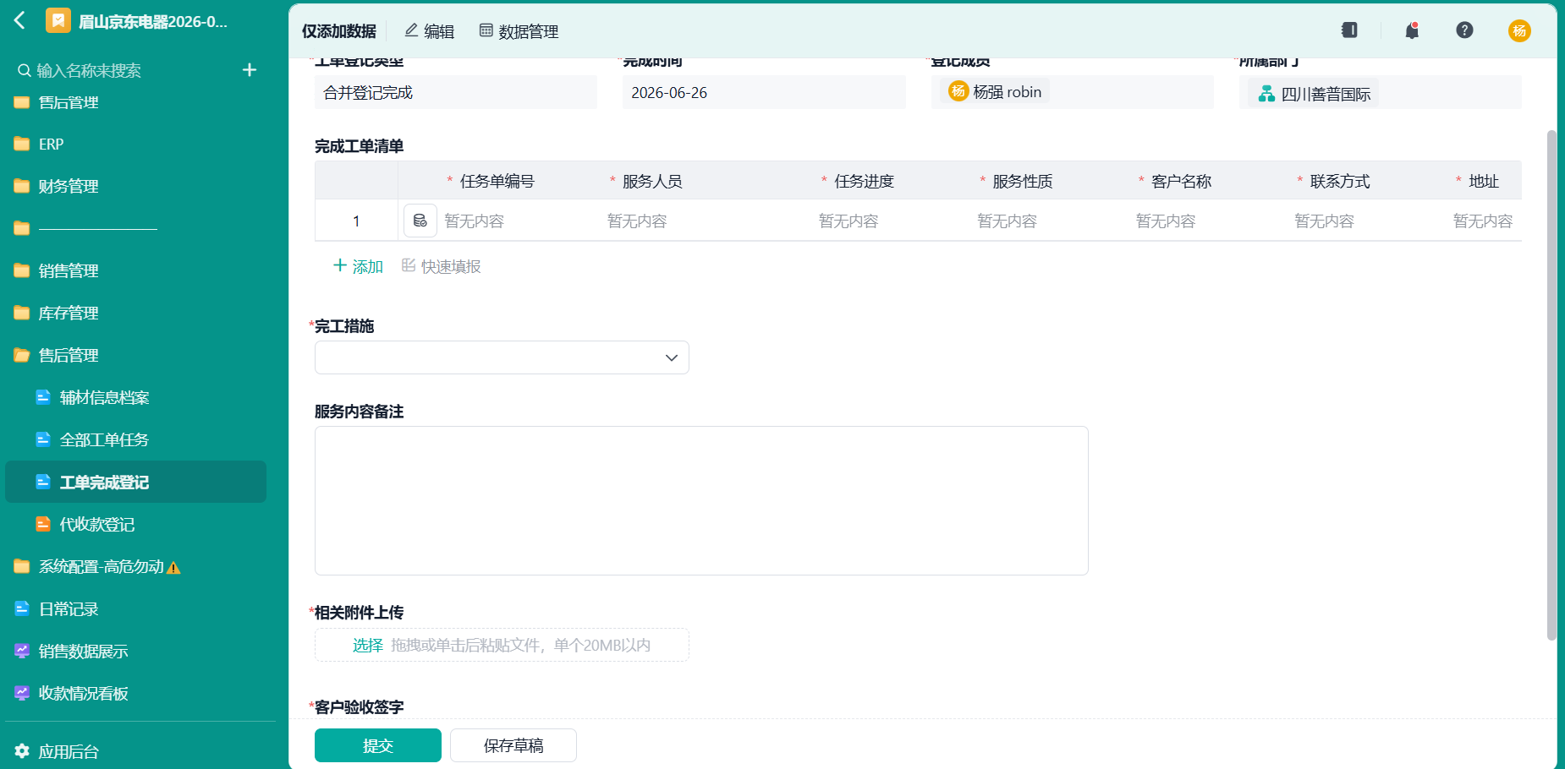Click 客户名称 column header
1565x769 pixels.
pos(1182,181)
